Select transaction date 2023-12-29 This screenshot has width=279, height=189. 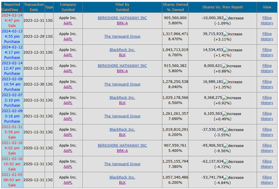pyautogui.click(x=34, y=37)
